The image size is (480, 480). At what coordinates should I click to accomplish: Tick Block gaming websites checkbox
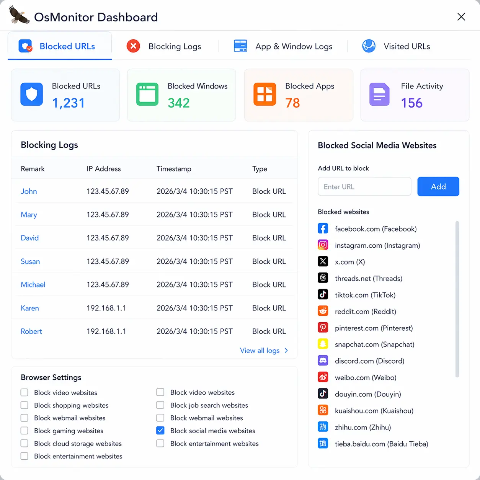24,431
